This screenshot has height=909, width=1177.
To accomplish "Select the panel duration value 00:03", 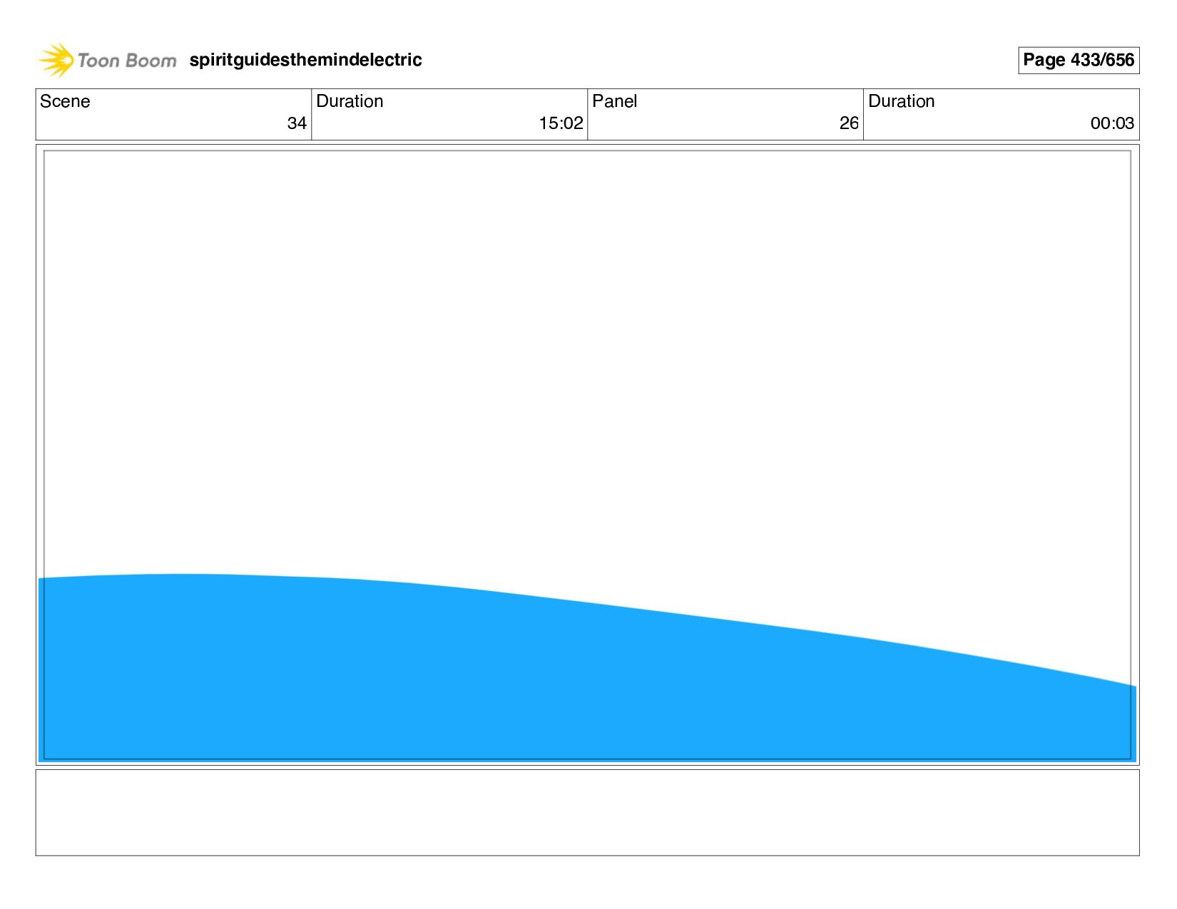I will tap(1112, 123).
